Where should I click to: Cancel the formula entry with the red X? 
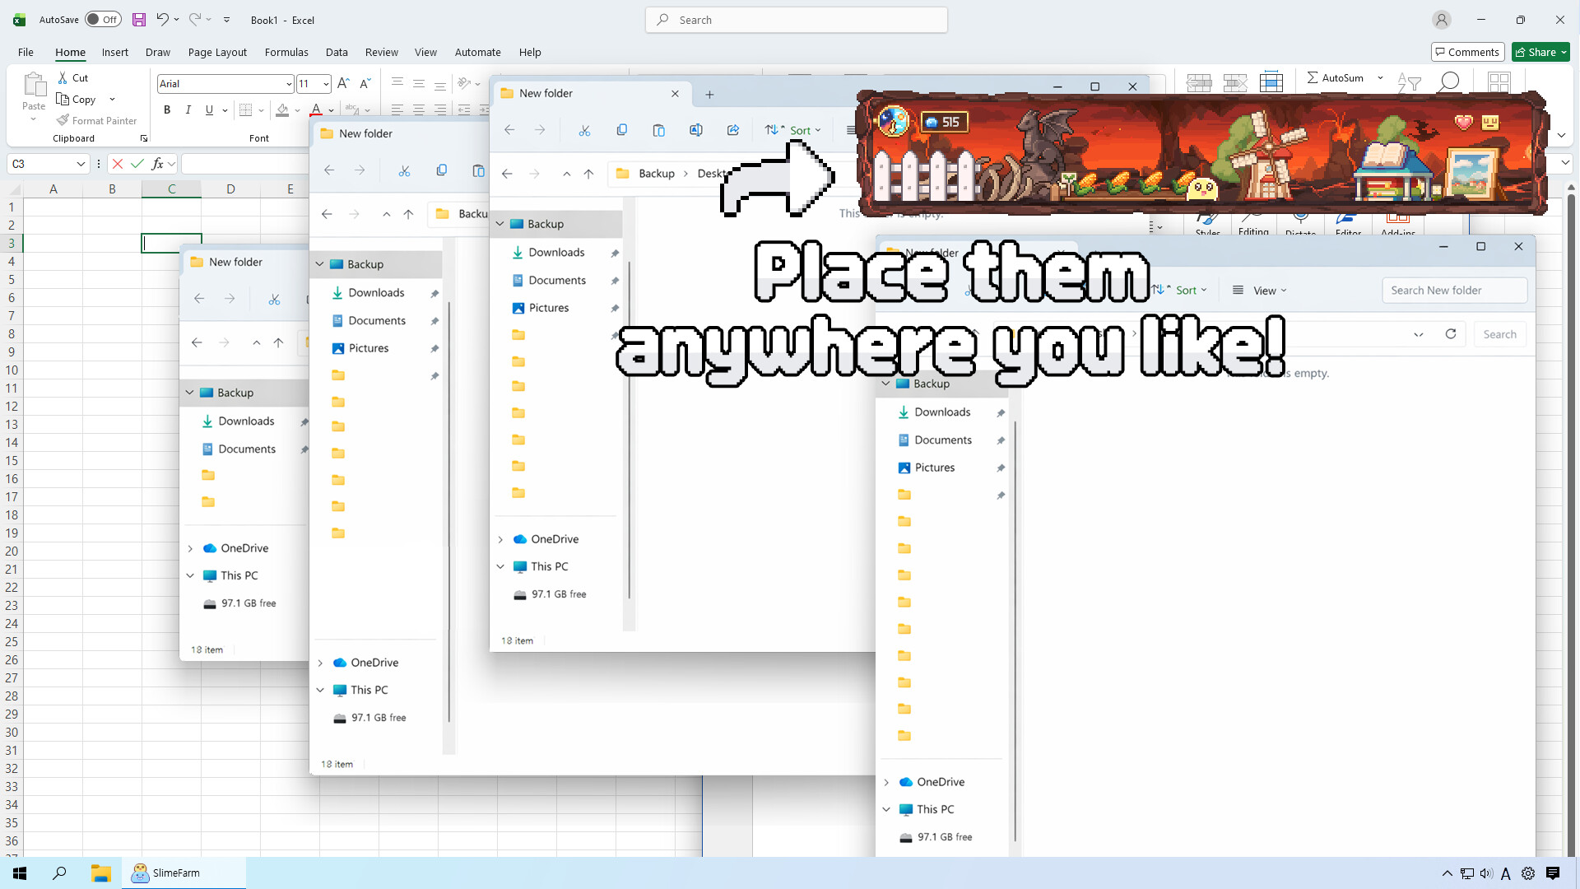point(118,164)
